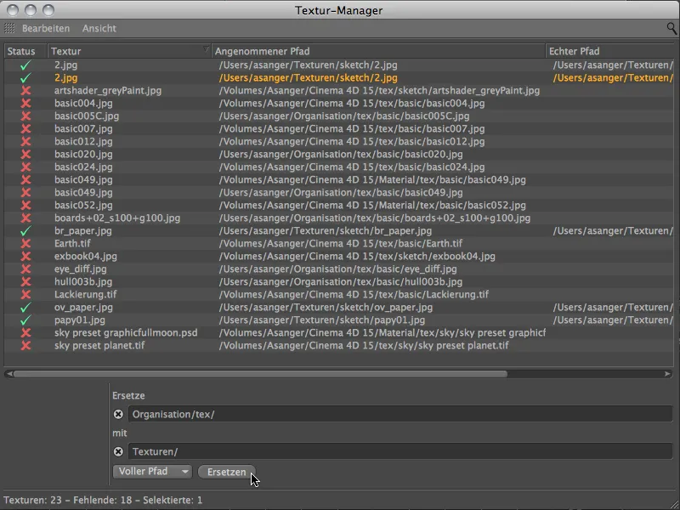Clear the Organisation/tex/ replace field
The height and width of the screenshot is (510, 680).
coord(118,414)
